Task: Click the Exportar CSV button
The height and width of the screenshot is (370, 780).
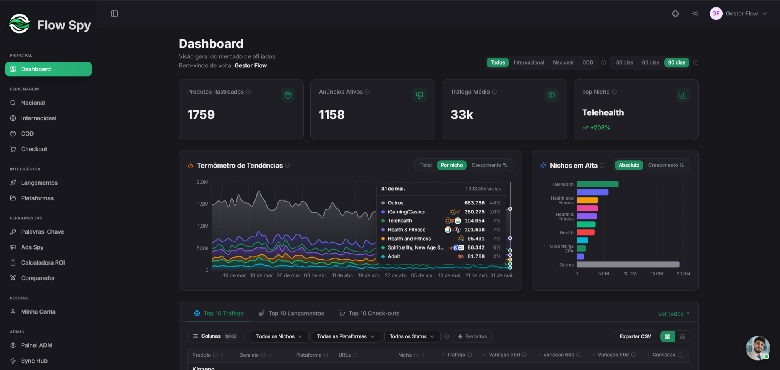Action: point(635,336)
